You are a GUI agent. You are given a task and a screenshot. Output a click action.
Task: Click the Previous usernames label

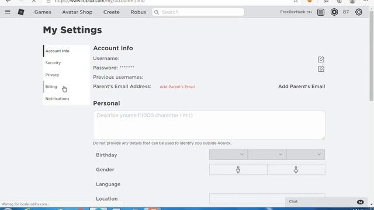118,77
